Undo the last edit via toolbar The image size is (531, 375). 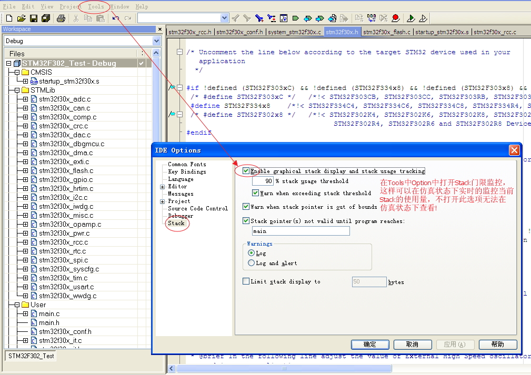(116, 18)
